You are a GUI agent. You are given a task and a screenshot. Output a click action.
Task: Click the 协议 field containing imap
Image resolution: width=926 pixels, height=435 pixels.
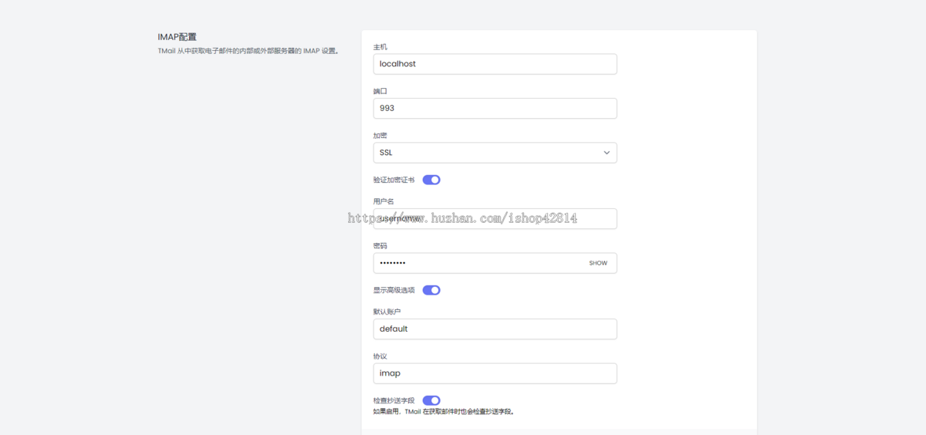(495, 373)
